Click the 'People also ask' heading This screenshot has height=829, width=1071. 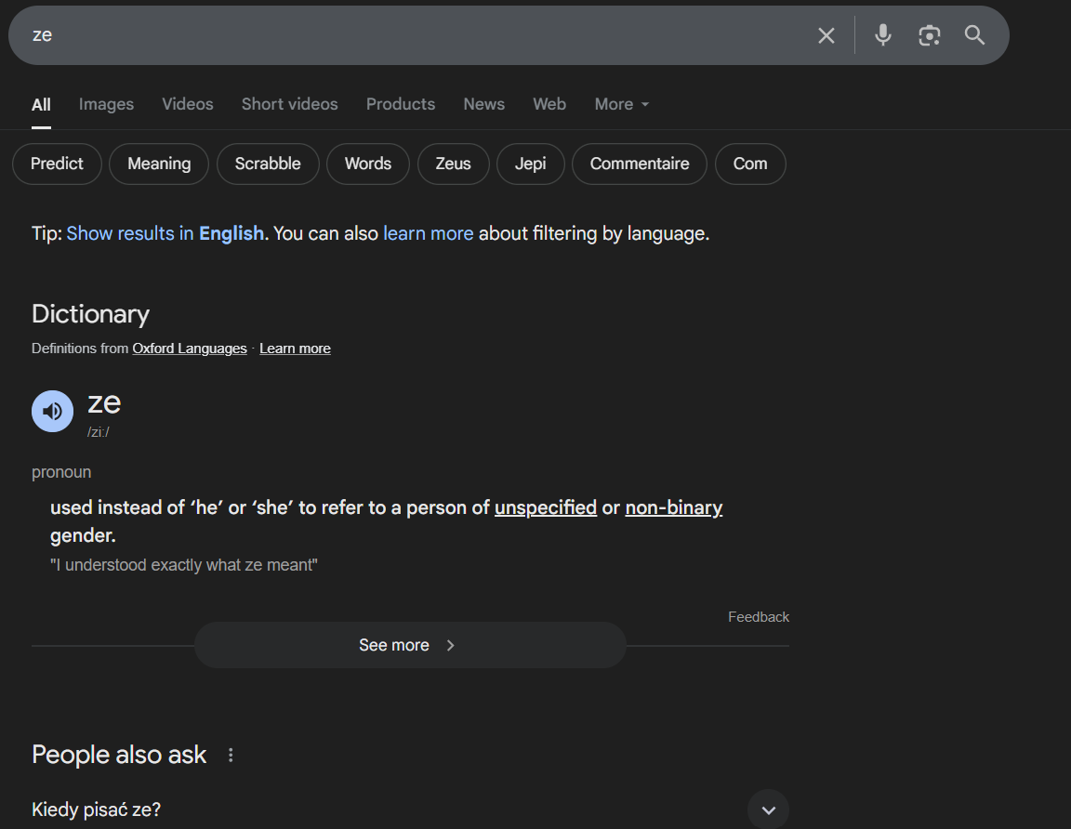119,755
